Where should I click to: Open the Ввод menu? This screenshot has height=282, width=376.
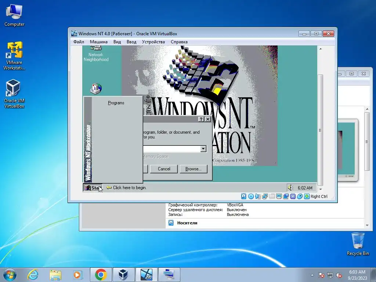(x=131, y=42)
